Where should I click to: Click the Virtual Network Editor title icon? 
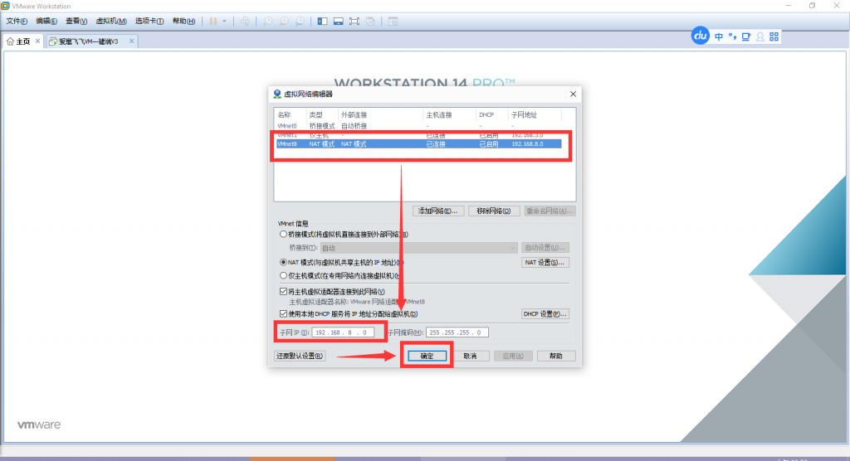coord(277,94)
